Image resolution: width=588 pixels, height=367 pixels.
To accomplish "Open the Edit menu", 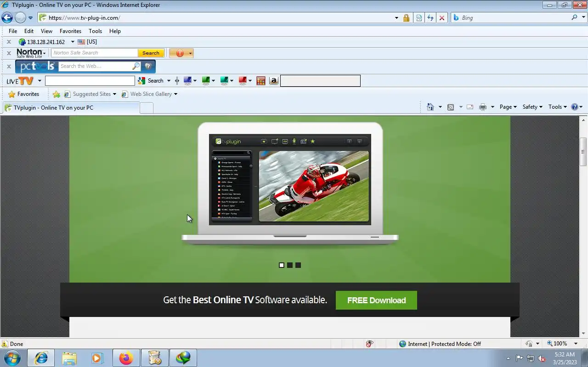I will 29,31.
